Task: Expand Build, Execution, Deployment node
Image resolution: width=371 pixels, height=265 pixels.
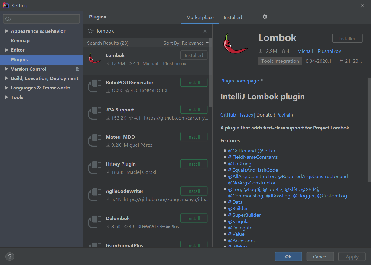Action: coord(7,78)
